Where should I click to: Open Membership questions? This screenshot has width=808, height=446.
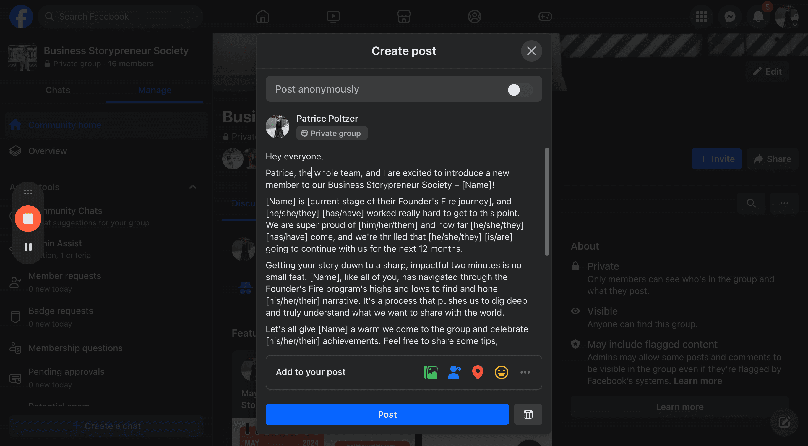[x=106, y=348]
